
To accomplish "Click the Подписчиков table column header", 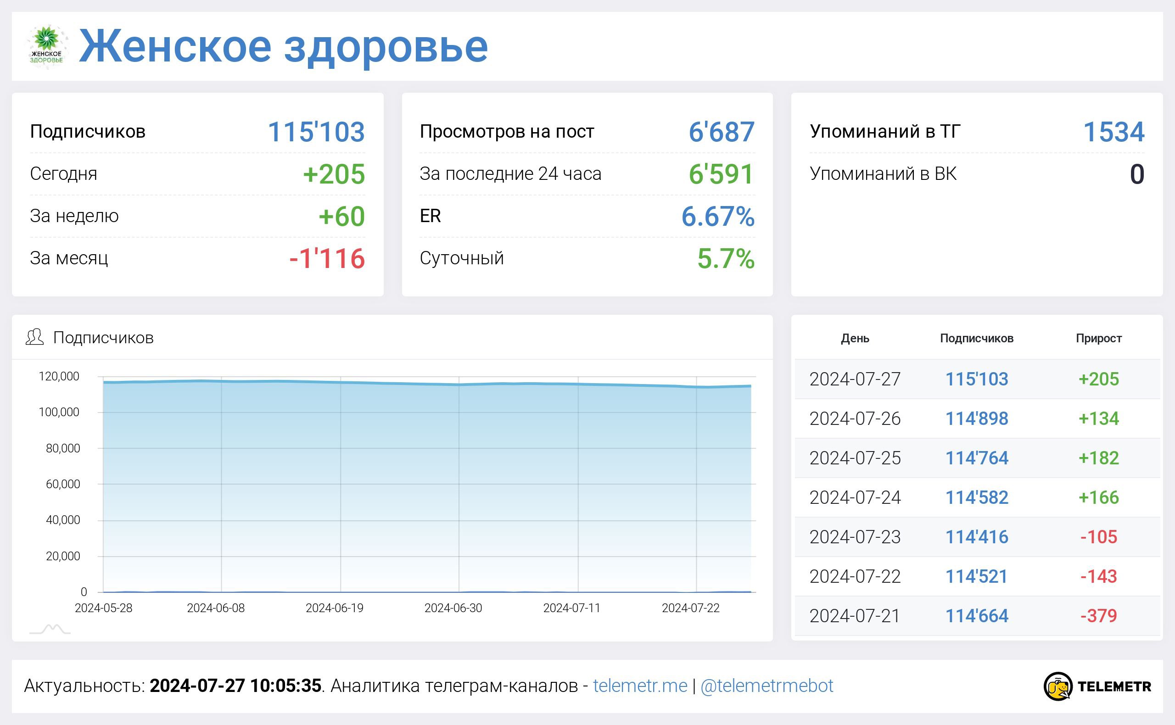I will (976, 338).
